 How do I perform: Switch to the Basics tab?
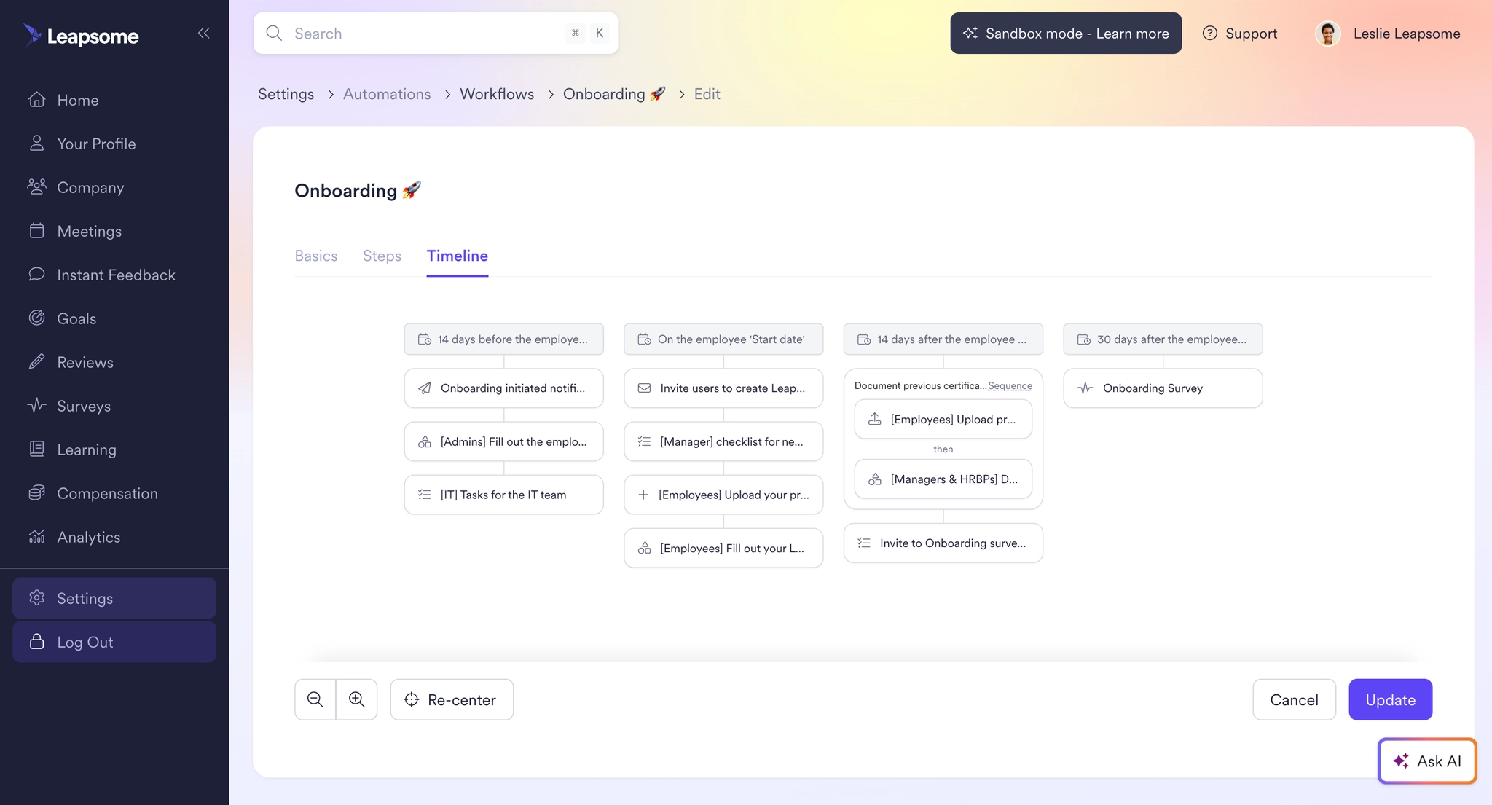pyautogui.click(x=316, y=256)
